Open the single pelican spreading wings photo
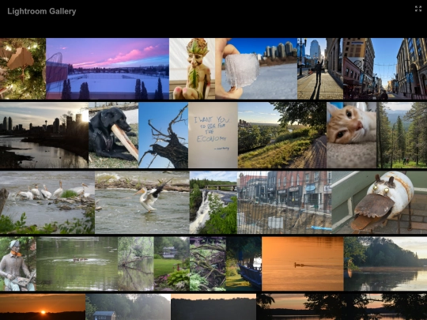The image size is (427, 320). tap(142, 202)
